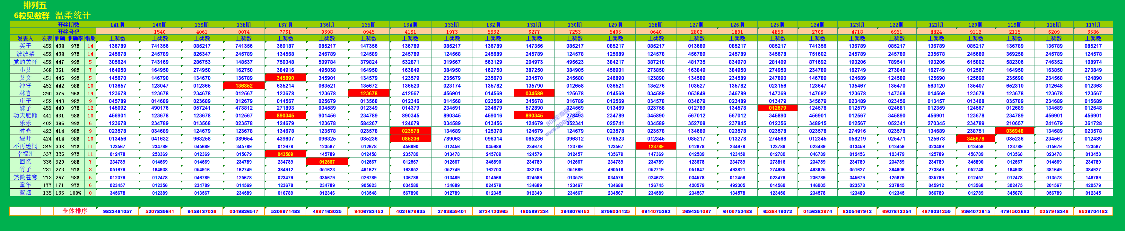Click the 功夫肥熊 author name

click(25, 116)
